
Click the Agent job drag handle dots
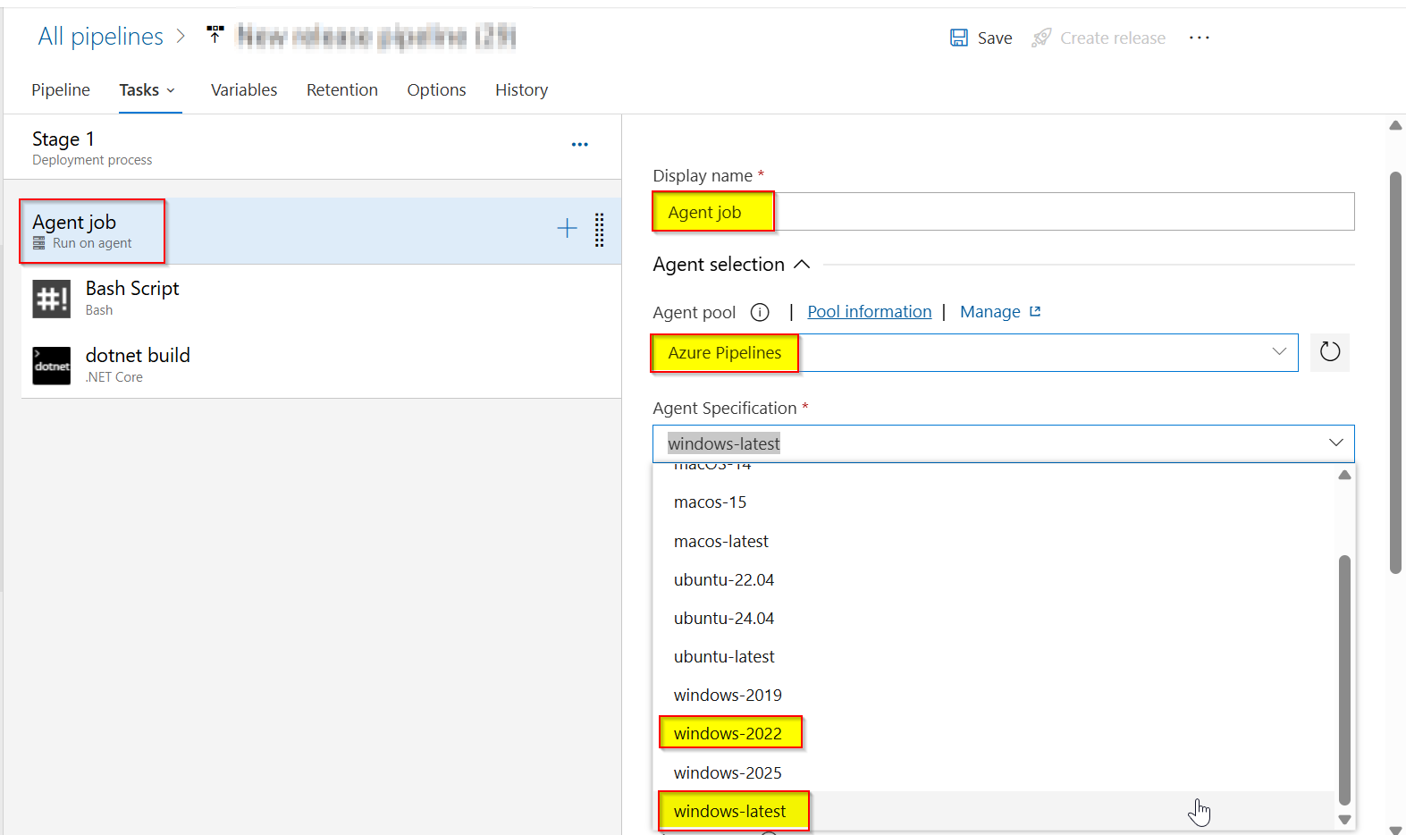600,230
